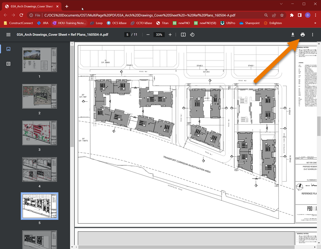Open the ConstructConnect bookmark

coord(18,23)
